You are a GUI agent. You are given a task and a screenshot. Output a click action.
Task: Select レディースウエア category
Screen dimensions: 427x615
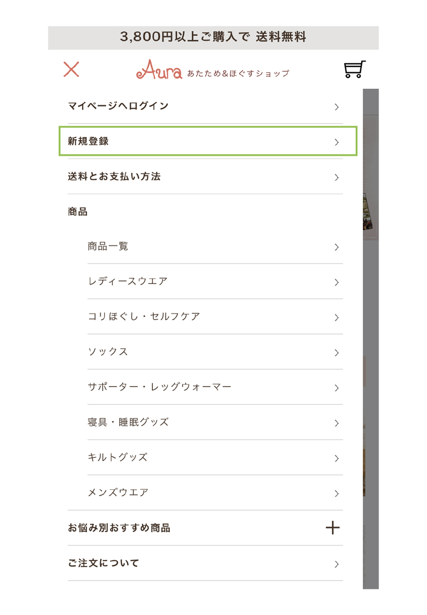215,282
